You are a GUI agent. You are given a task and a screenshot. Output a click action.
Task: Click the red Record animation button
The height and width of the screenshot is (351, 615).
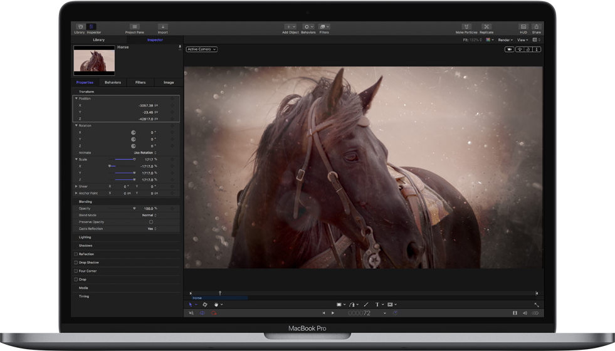tap(214, 313)
